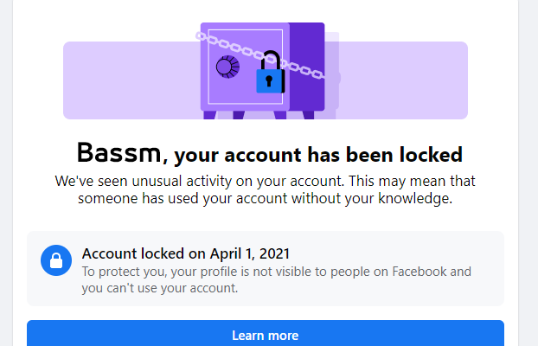The width and height of the screenshot is (538, 346).
Task: Click the safe's faded shadow behind it
Action: 332,75
